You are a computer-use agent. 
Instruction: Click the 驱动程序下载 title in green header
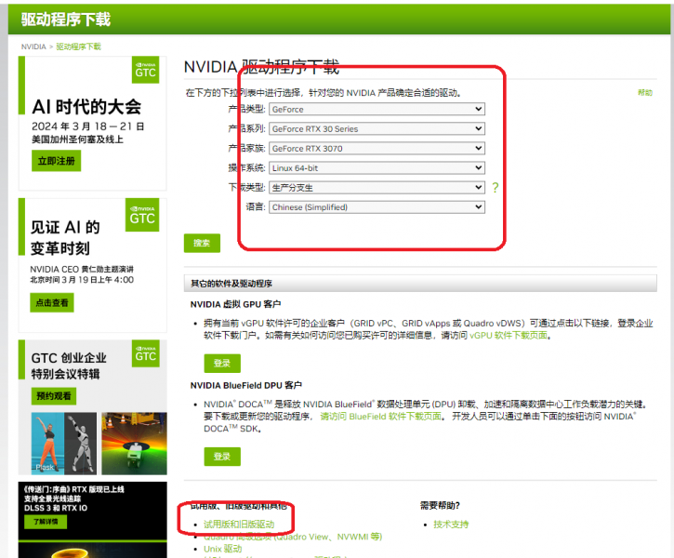pos(66,20)
